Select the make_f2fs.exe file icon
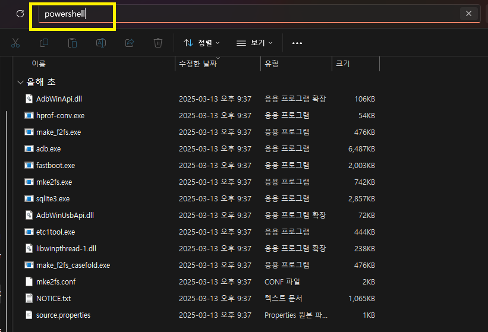The width and height of the screenshot is (488, 332). coord(29,132)
